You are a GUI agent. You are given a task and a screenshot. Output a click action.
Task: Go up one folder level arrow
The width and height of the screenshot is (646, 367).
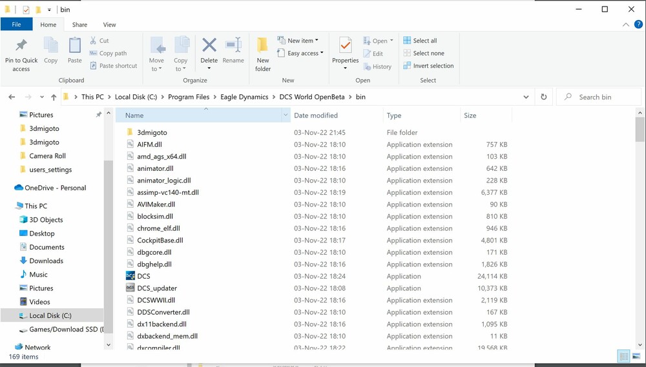pos(54,97)
